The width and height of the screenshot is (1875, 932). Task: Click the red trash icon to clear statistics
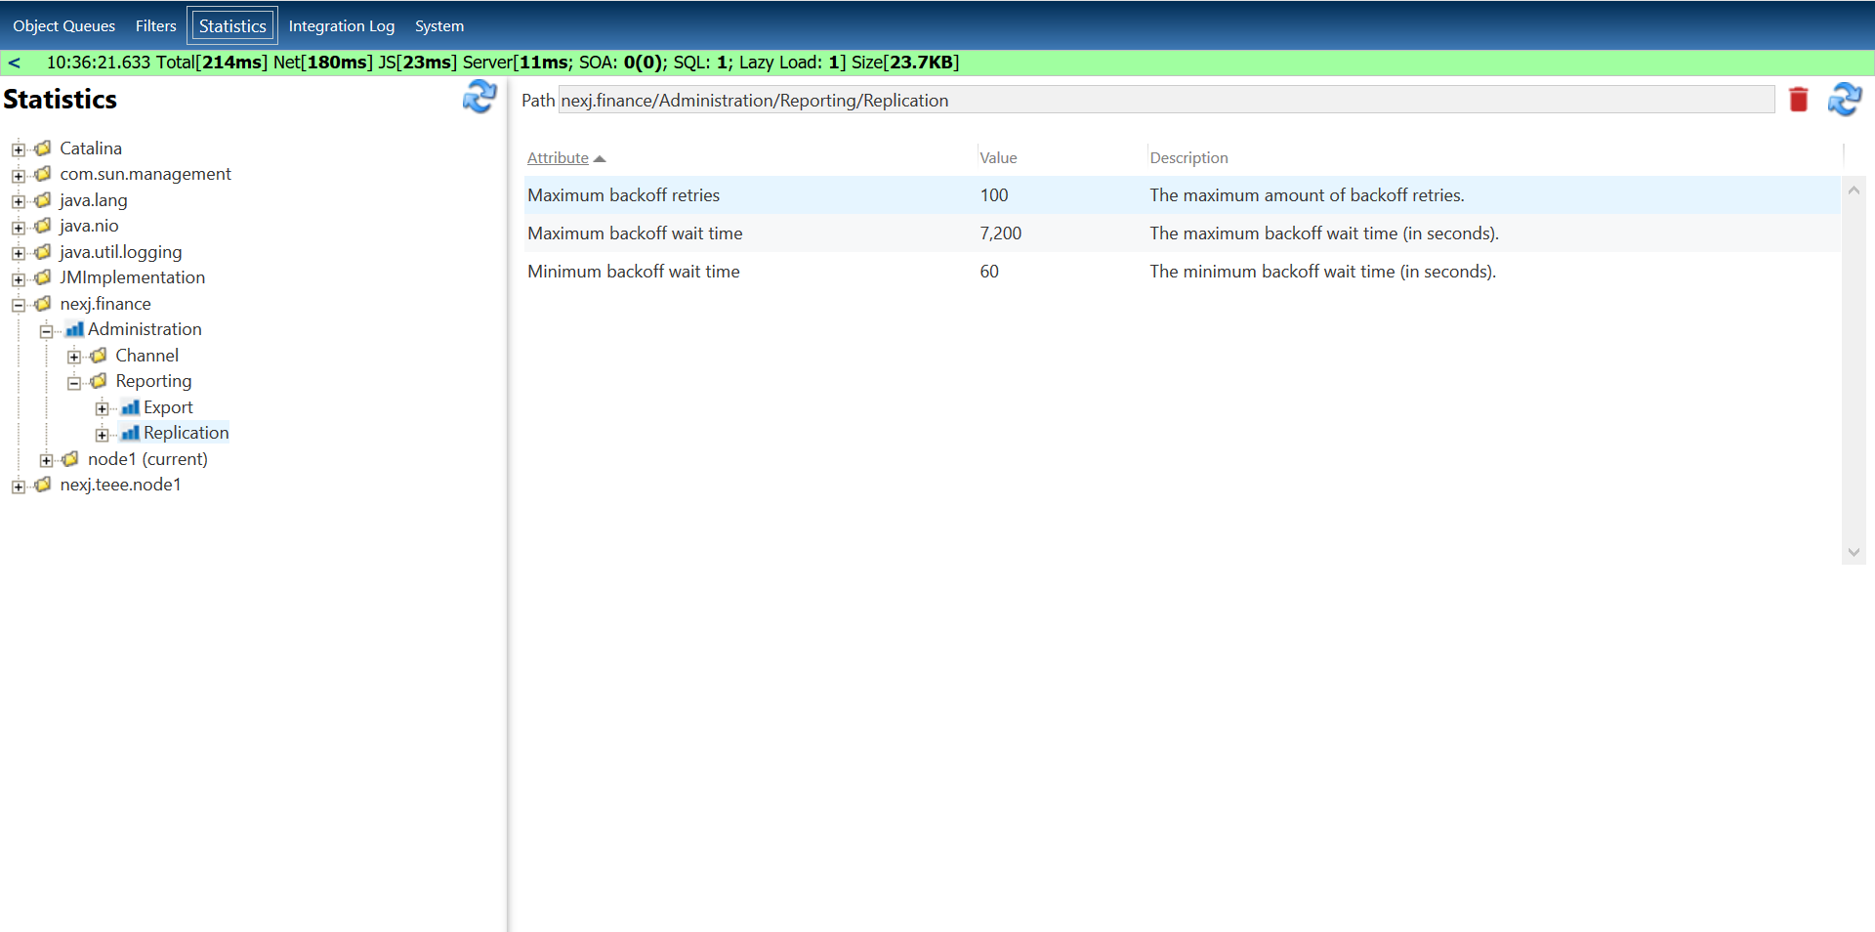tap(1797, 99)
